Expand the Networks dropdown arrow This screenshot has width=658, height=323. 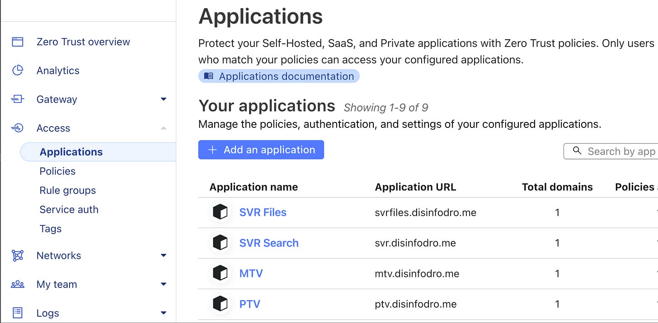[x=164, y=256]
